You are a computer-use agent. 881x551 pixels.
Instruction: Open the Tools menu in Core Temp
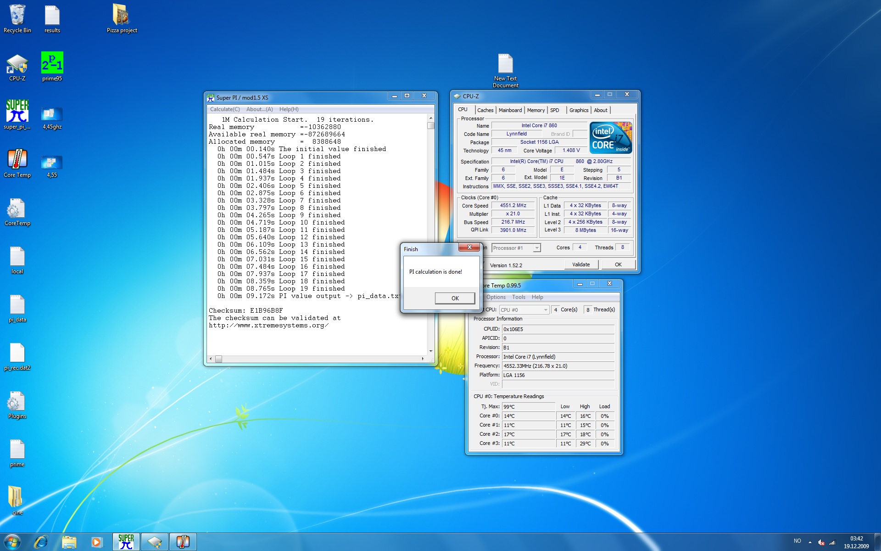(x=519, y=297)
